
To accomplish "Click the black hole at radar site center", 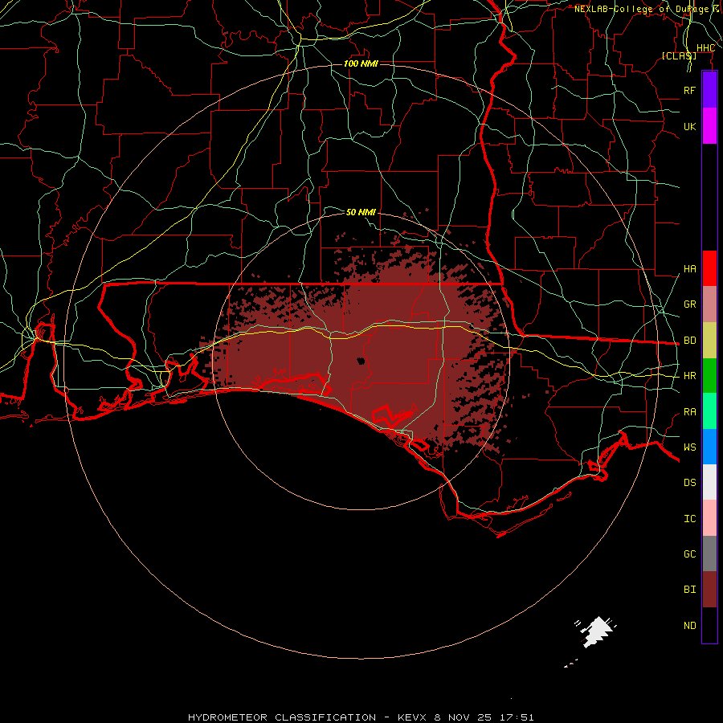I will tap(361, 361).
